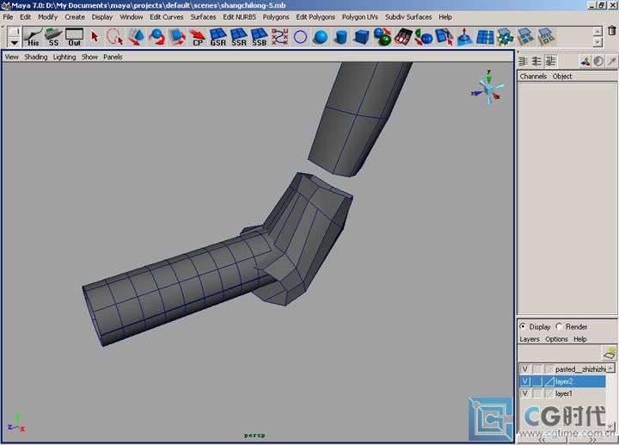
Task: Click the color swatch of layer1
Action: 549,393
